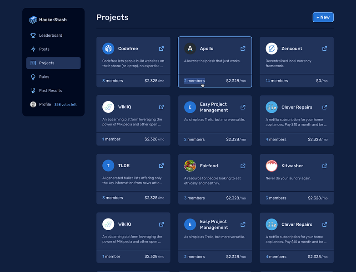Viewport: 356px width, 272px height.
Task: Open the Zencount project title
Action: (292, 49)
